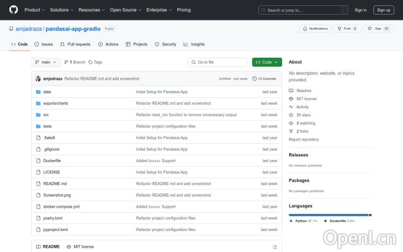Click the notifications bell icon
Image resolution: width=403 pixels, height=252 pixels.
tap(305, 29)
